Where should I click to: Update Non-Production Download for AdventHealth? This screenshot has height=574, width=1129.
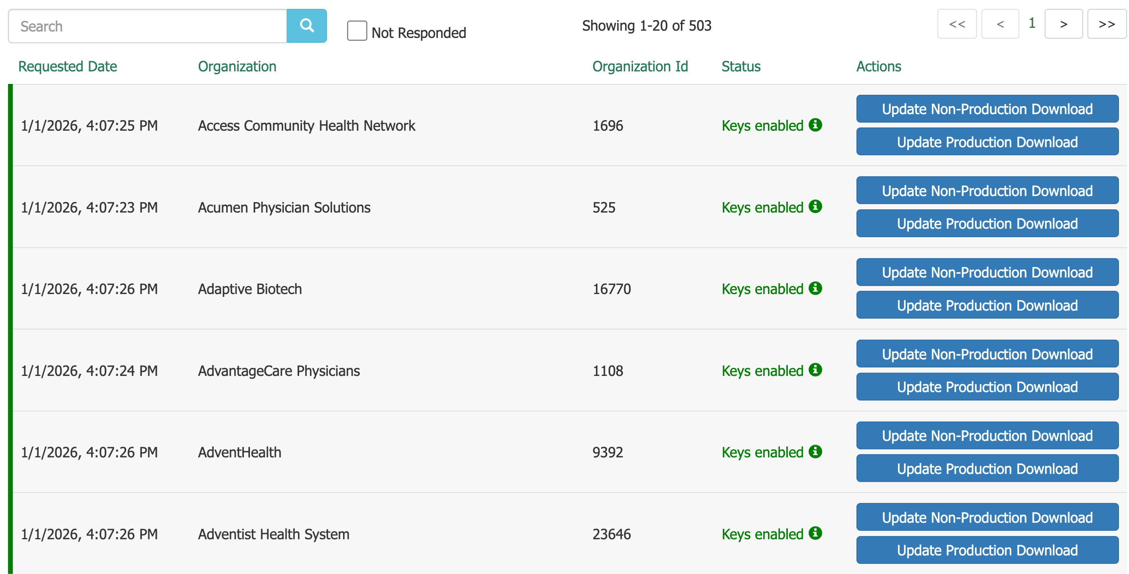(987, 435)
